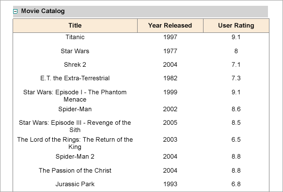Click the 2005 year released cell
This screenshot has width=283, height=192.
click(x=170, y=123)
